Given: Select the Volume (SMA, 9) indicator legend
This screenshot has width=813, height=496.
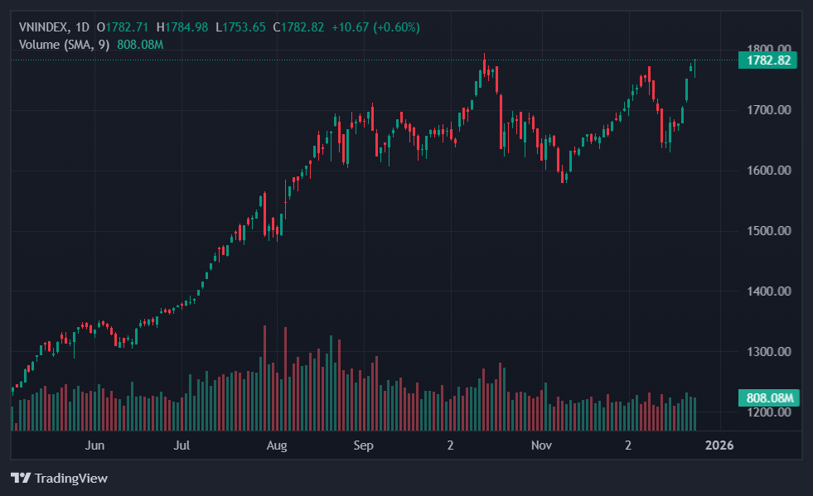Looking at the screenshot, I should (x=65, y=44).
